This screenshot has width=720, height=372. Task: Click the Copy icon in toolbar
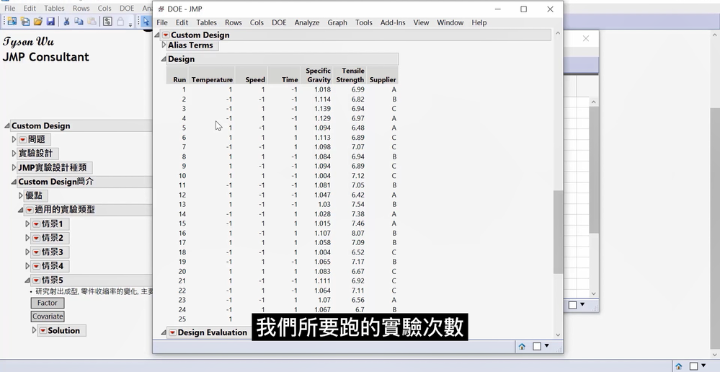(79, 22)
